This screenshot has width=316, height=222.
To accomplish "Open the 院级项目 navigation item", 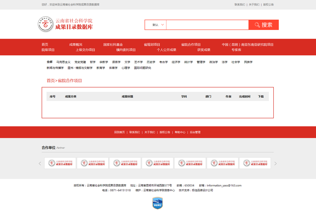I will 48,50.
